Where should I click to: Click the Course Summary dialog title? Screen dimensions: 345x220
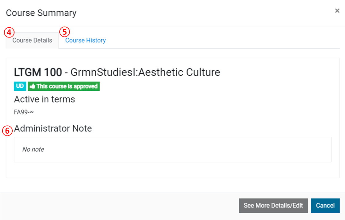click(x=41, y=13)
